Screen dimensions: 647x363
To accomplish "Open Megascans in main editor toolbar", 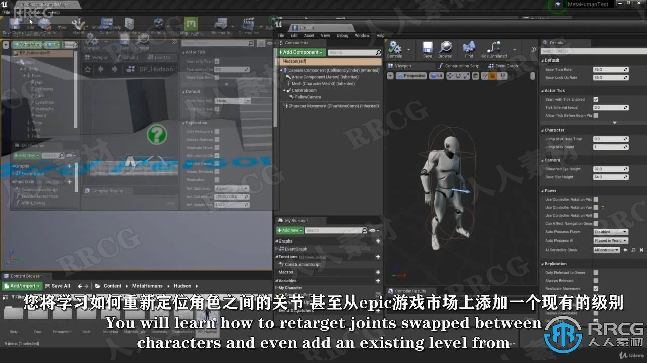I will (x=191, y=27).
